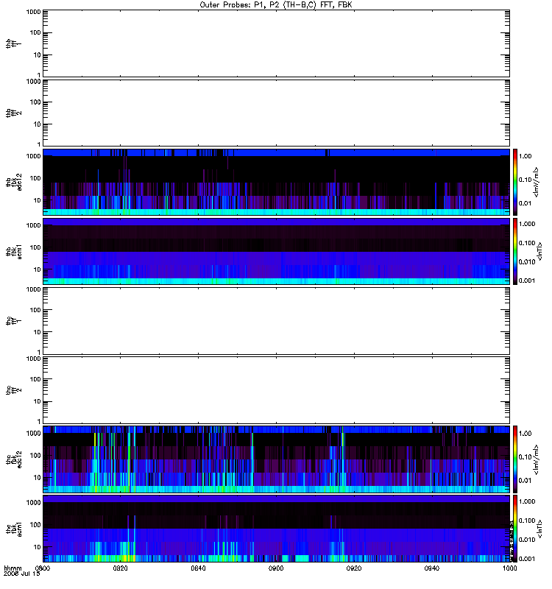This screenshot has height=589, width=552.
Task: Click the "10" frequency tick of thc fft 2 panel
Action: (38, 402)
